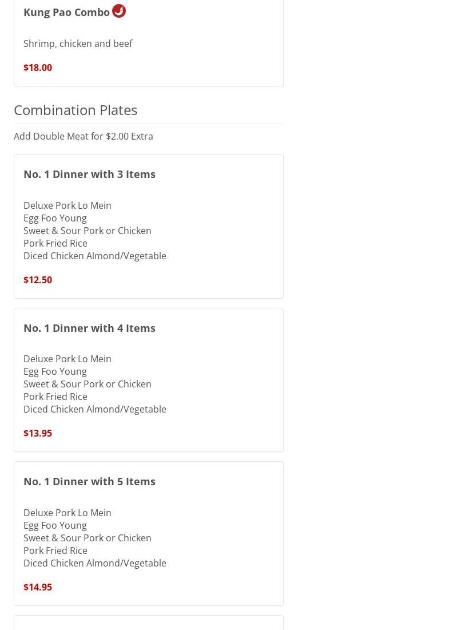Screen dimensions: 449x630
Task: Click the $14.95 price
Action: click(x=38, y=587)
